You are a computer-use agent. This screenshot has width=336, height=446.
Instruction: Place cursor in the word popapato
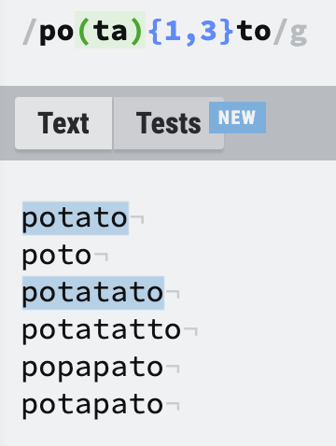point(92,369)
